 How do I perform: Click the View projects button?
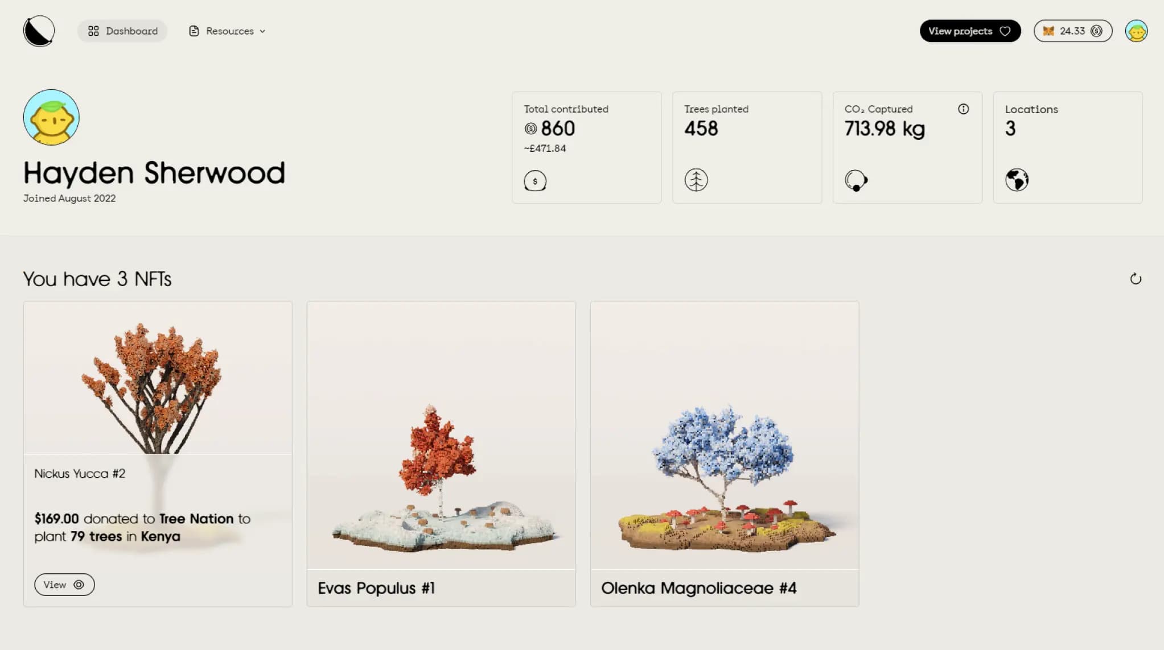[x=970, y=31]
